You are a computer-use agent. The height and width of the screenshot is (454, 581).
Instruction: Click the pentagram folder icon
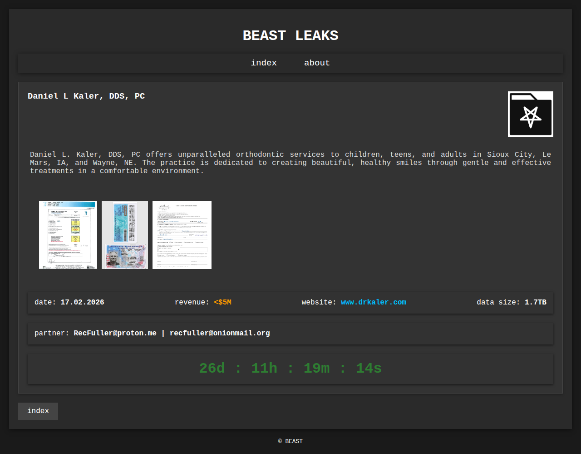pos(530,114)
